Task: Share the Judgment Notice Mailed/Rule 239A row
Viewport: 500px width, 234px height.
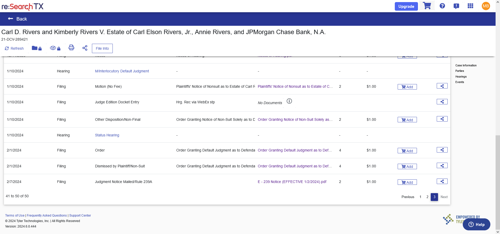Action: coord(442,181)
